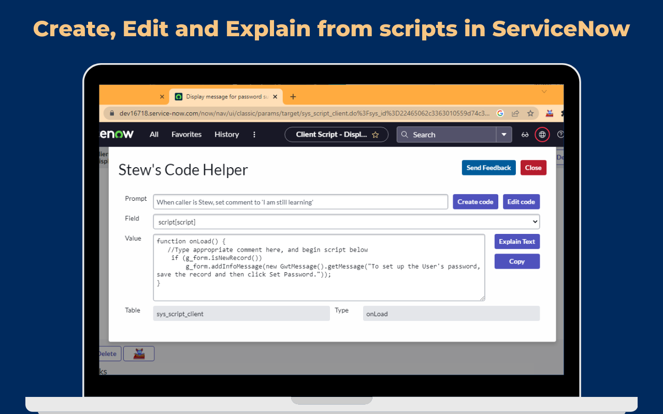Click the Explain Text button
Viewport: 663px width, 414px height.
(x=516, y=242)
